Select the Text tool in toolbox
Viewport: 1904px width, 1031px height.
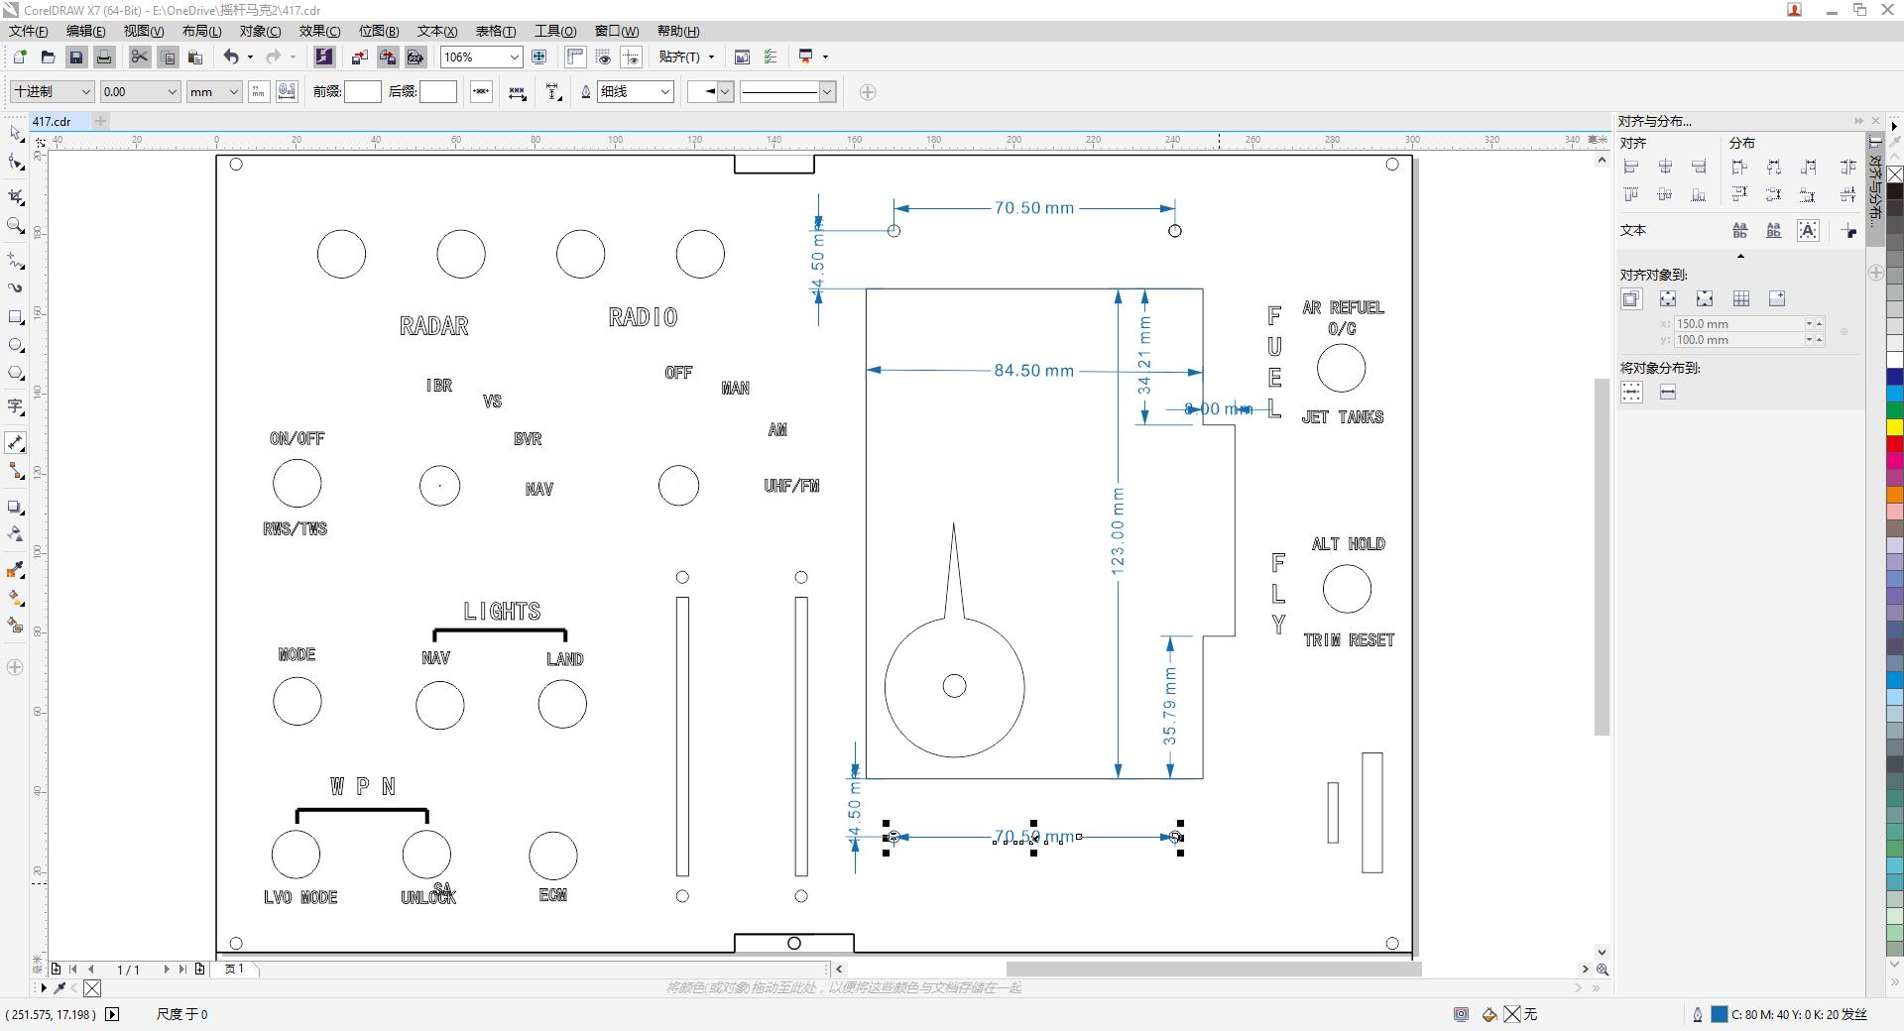15,406
